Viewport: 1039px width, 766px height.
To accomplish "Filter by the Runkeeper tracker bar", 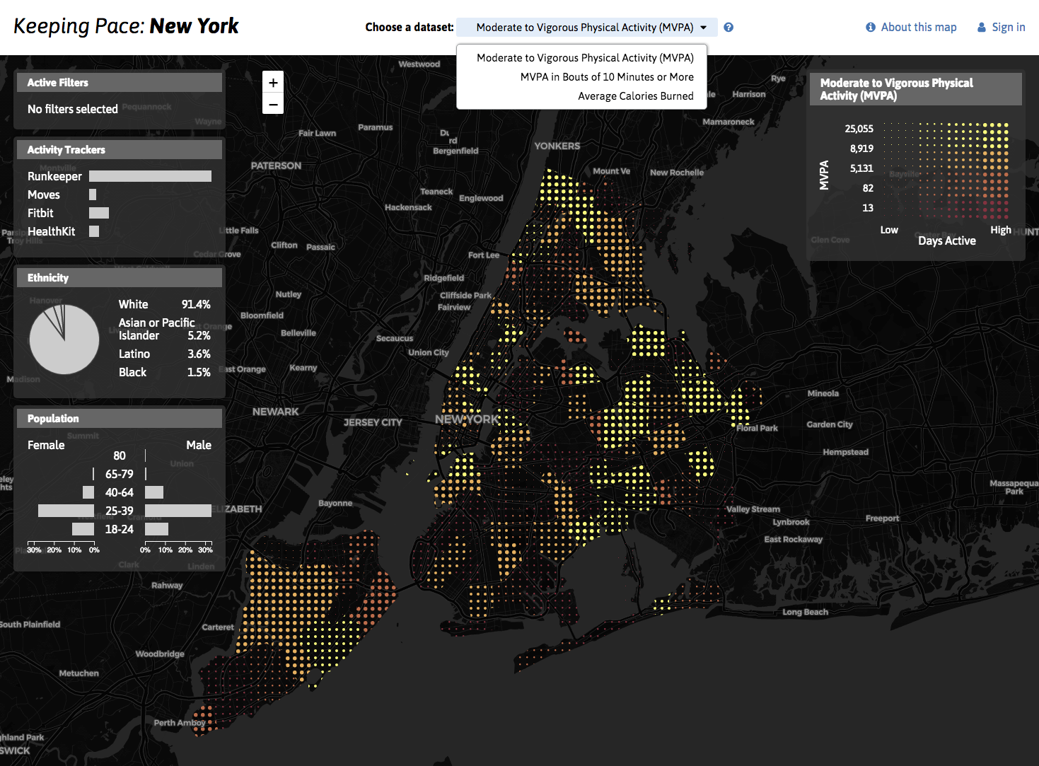I will click(150, 176).
